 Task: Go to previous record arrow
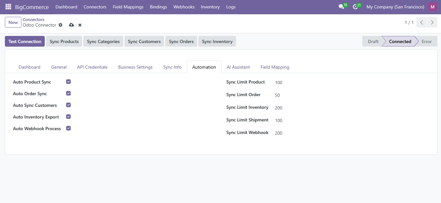tap(422, 22)
